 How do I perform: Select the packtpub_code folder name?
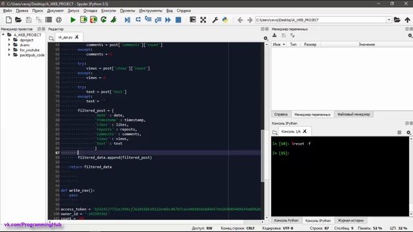[32, 55]
